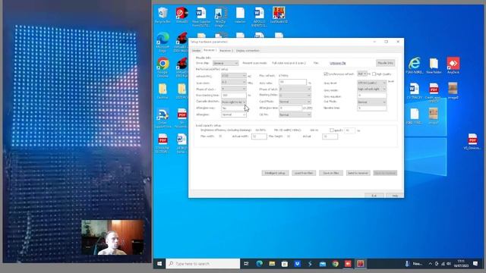Open the VirtualDJ icon next to Recycle Bin
The width and height of the screenshot is (486, 273).
click(x=182, y=15)
